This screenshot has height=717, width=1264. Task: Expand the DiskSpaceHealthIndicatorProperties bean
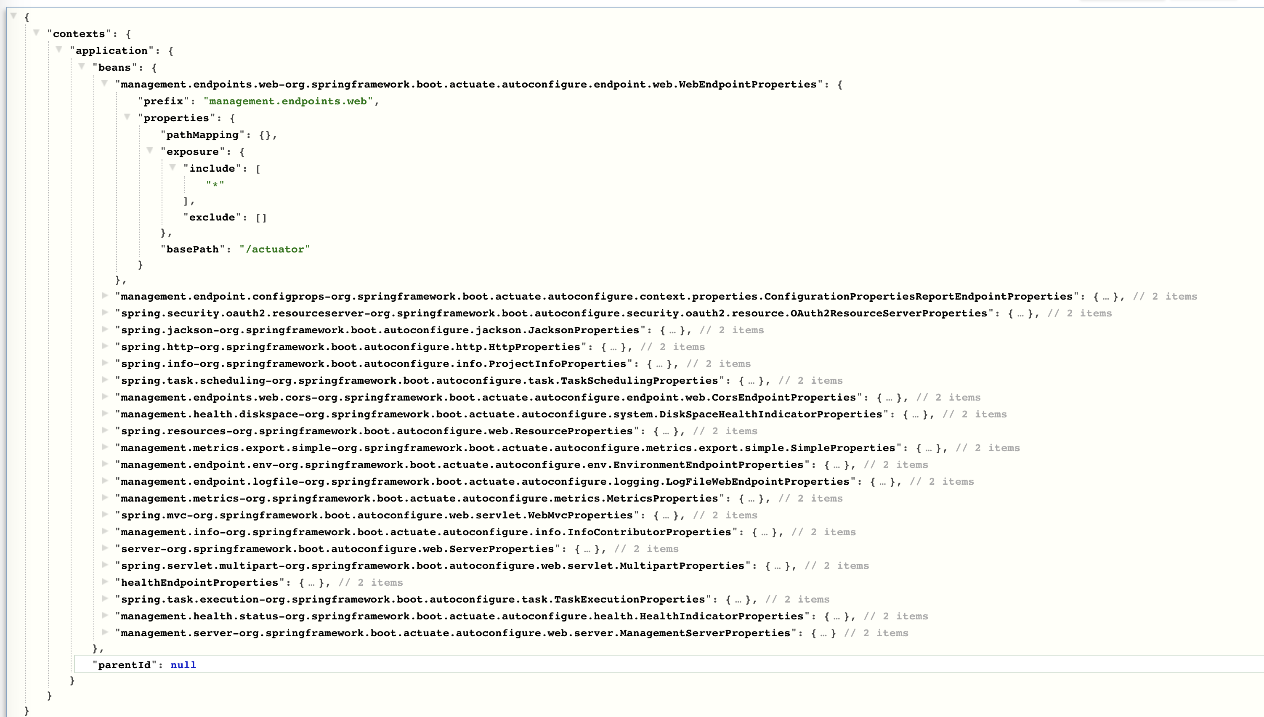pos(104,413)
